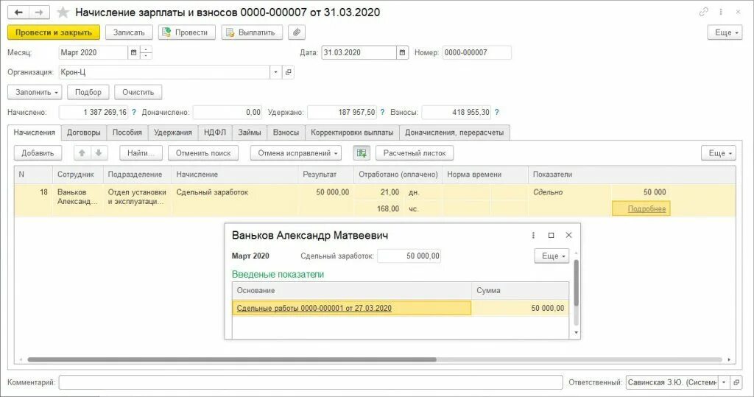Switch to the Договоры tab
Screen dimensions: 754x397
pyautogui.click(x=84, y=133)
